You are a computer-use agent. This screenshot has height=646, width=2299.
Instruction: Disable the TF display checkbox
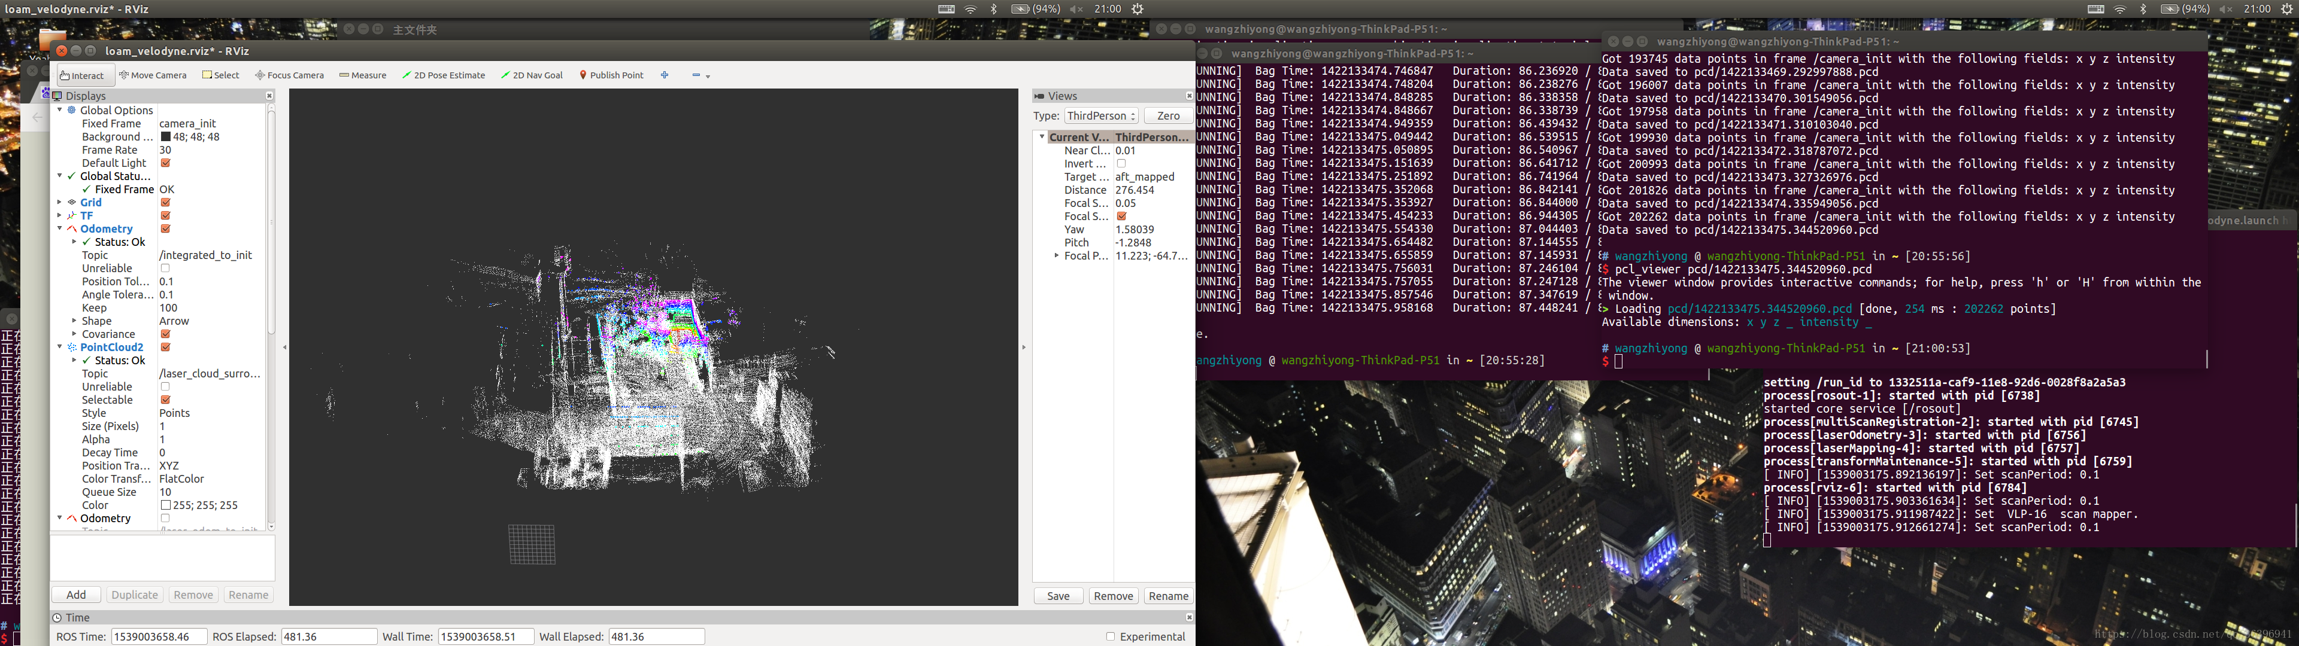165,216
